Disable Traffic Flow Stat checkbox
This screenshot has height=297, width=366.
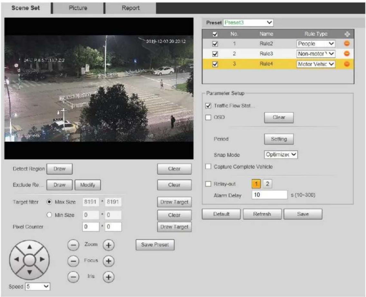[x=208, y=106]
